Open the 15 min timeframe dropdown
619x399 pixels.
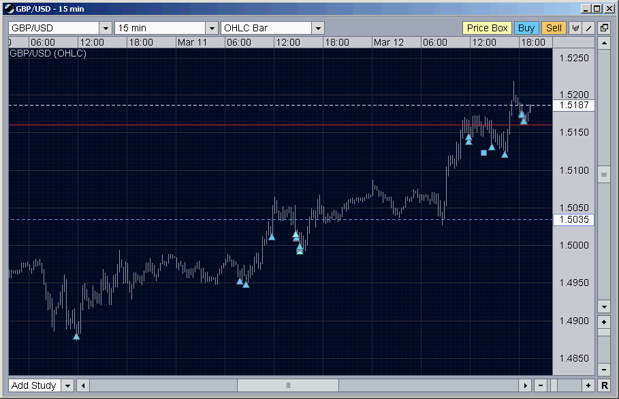click(x=212, y=28)
